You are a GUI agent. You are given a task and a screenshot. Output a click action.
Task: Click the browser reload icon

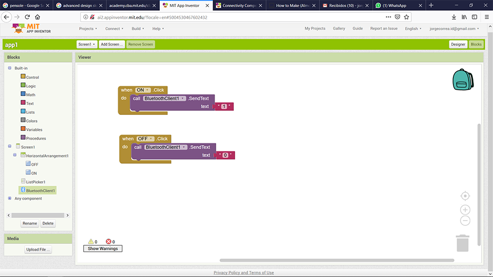tap(27, 17)
